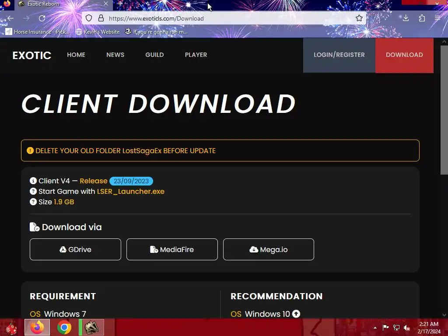The height and width of the screenshot is (336, 448).
Task: Click the EXOTIC site logo
Action: pyautogui.click(x=31, y=55)
